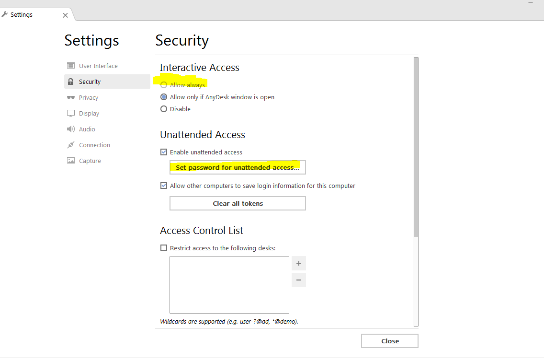Close the Settings tab
Viewport: 544px width, 362px height.
point(66,15)
